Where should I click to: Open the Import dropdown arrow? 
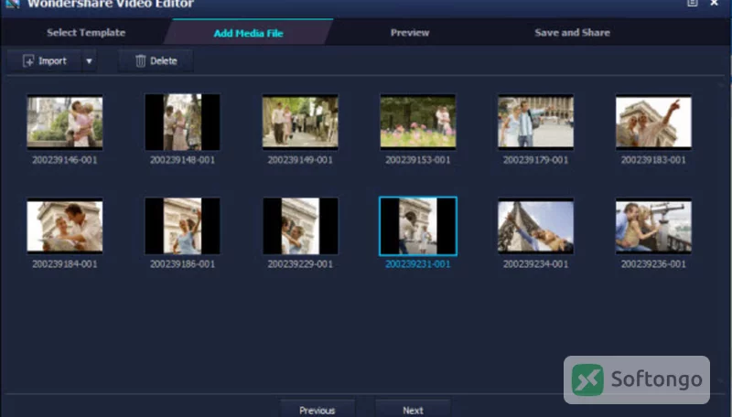pyautogui.click(x=89, y=61)
